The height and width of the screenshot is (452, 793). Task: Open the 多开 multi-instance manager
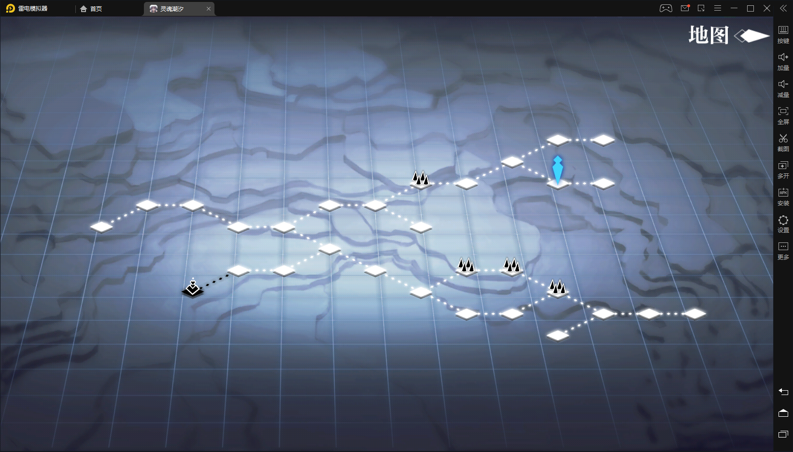tap(783, 169)
